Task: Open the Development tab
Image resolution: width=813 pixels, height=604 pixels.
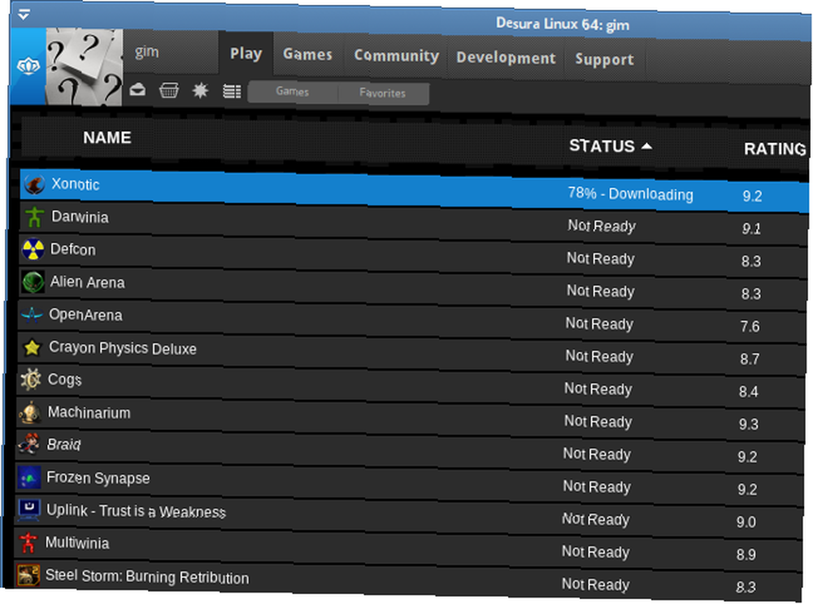Action: [x=506, y=58]
